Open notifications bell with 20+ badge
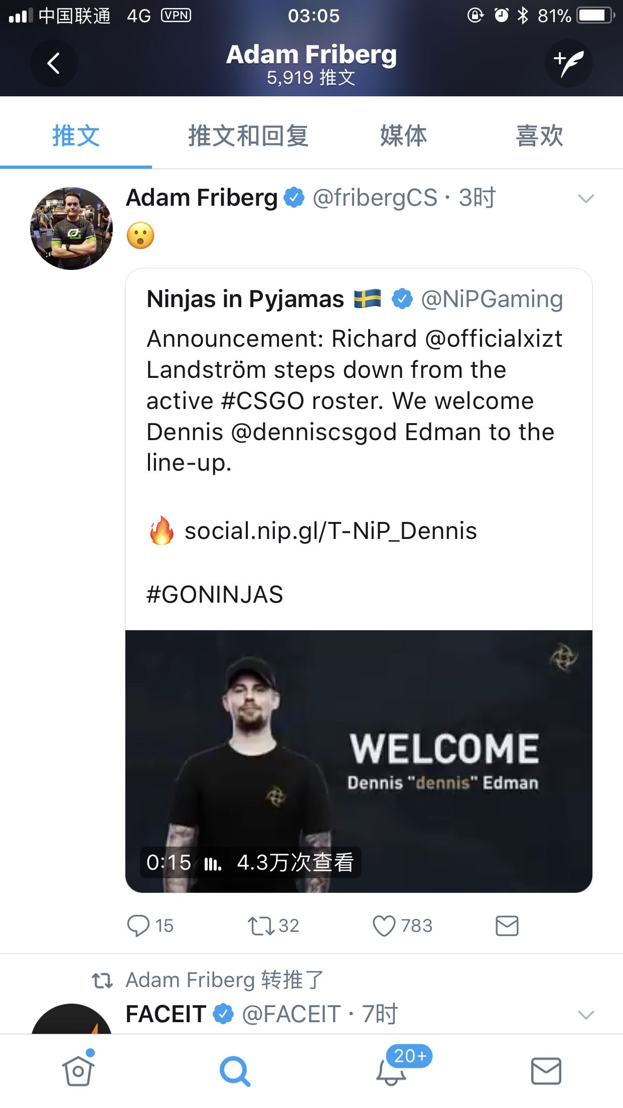The image size is (623, 1108). click(391, 1071)
